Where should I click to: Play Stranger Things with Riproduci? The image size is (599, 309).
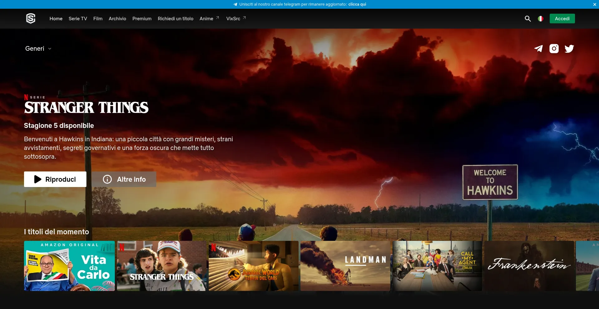tap(55, 179)
